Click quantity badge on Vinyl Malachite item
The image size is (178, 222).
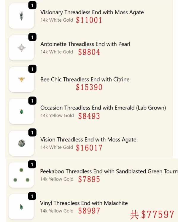(x=32, y=196)
